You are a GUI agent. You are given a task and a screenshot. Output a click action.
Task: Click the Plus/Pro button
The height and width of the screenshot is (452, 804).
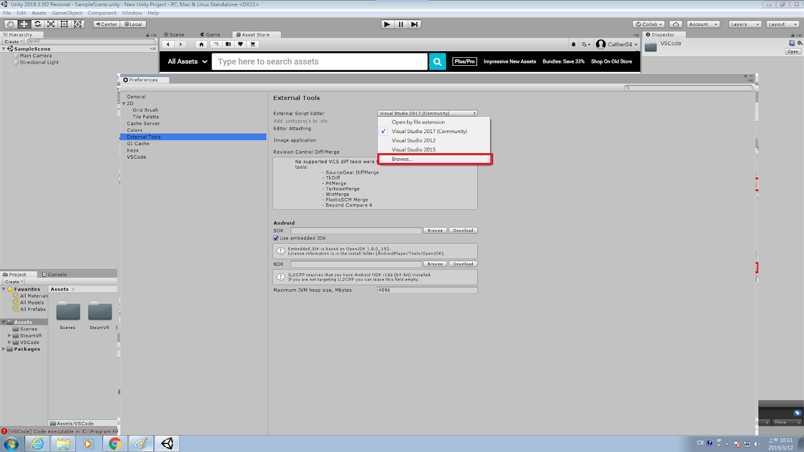[x=464, y=61]
